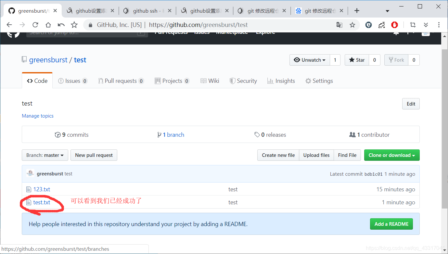
Task: Open the 1 branch link
Action: pos(171,135)
